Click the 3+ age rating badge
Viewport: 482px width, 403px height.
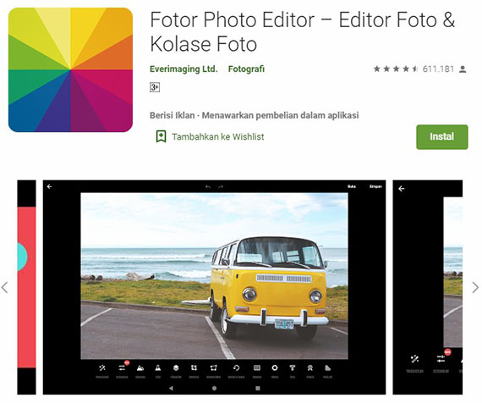point(155,87)
